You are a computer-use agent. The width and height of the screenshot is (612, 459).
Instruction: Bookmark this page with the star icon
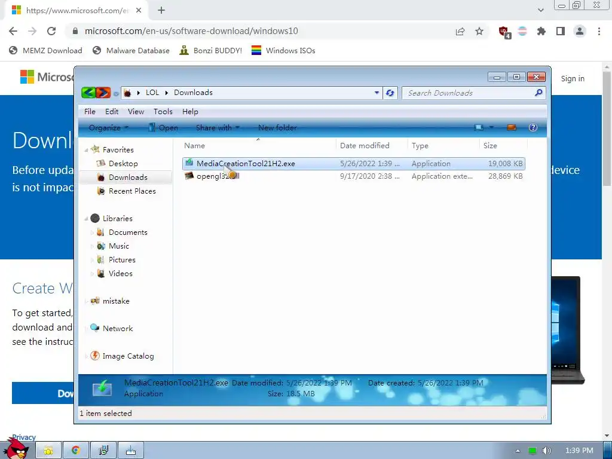click(x=479, y=31)
